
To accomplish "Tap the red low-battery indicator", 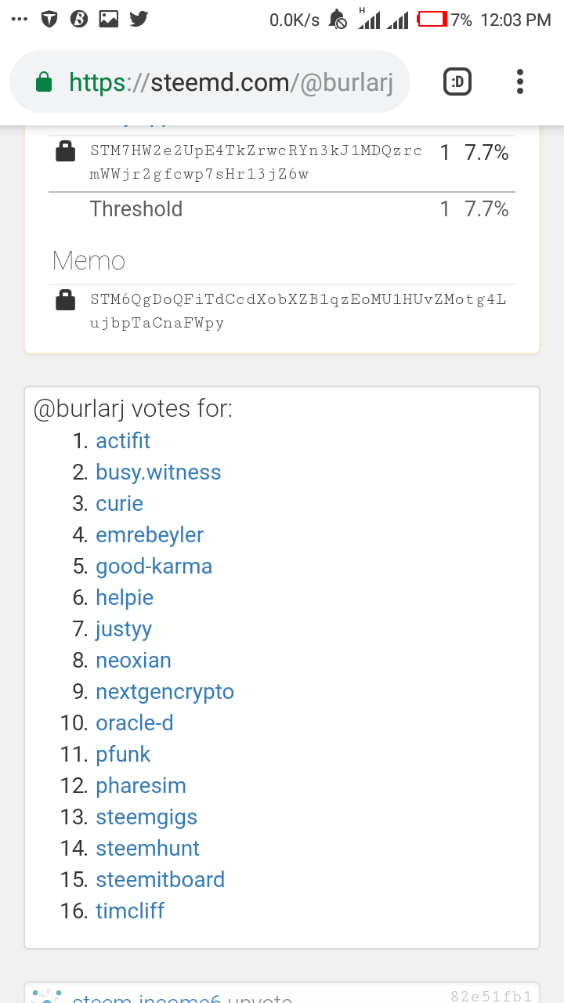I will click(432, 20).
